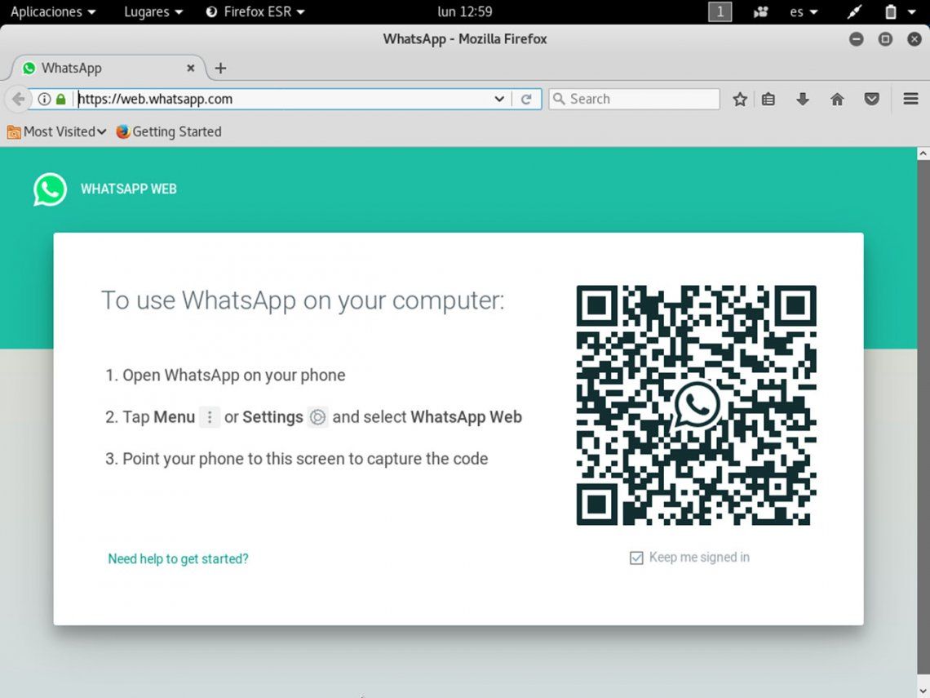This screenshot has height=698, width=930.
Task: Open the Downloads arrow icon
Action: point(803,99)
